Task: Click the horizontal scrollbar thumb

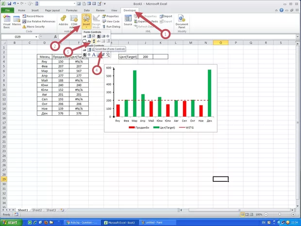Action: pyautogui.click(x=239, y=210)
